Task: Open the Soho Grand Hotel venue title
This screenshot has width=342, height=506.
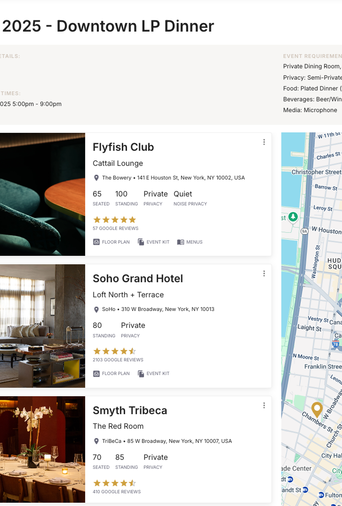Action: [x=138, y=278]
